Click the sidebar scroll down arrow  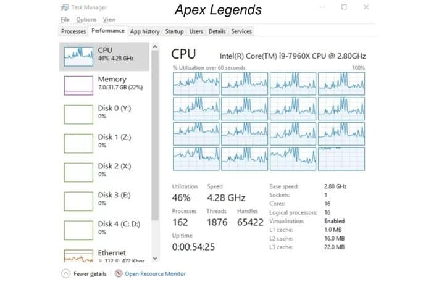tap(155, 258)
